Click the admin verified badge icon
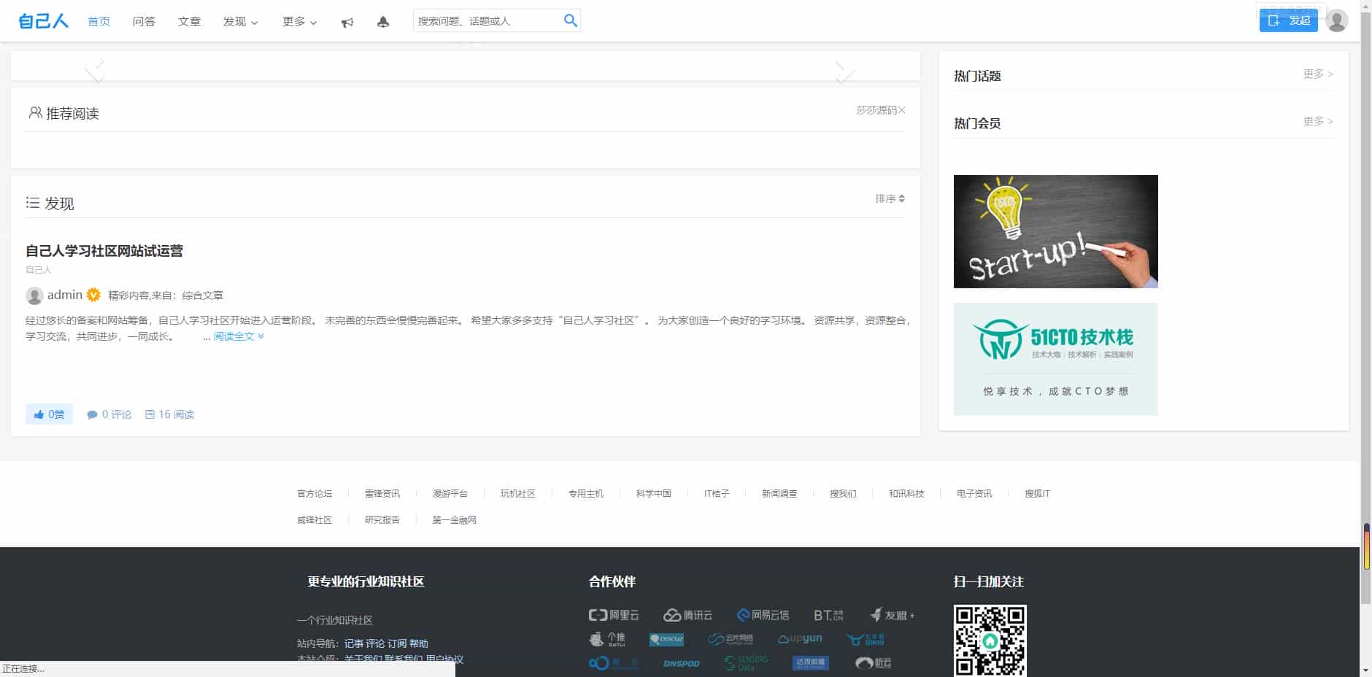Viewport: 1372px width, 677px height. click(x=93, y=295)
